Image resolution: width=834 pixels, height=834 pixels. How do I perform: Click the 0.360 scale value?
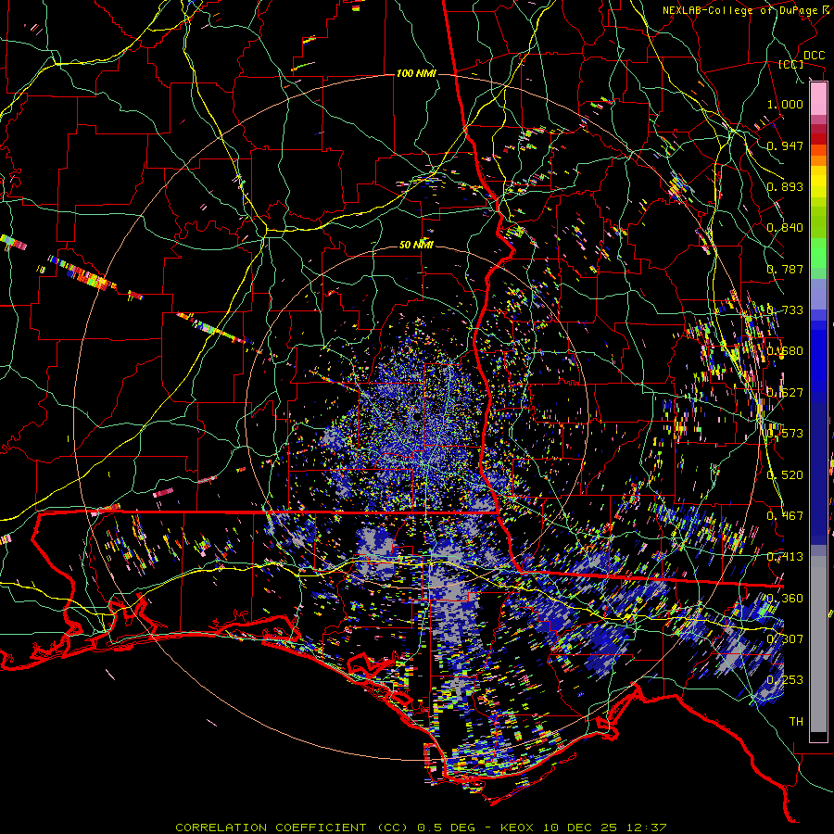click(x=785, y=598)
